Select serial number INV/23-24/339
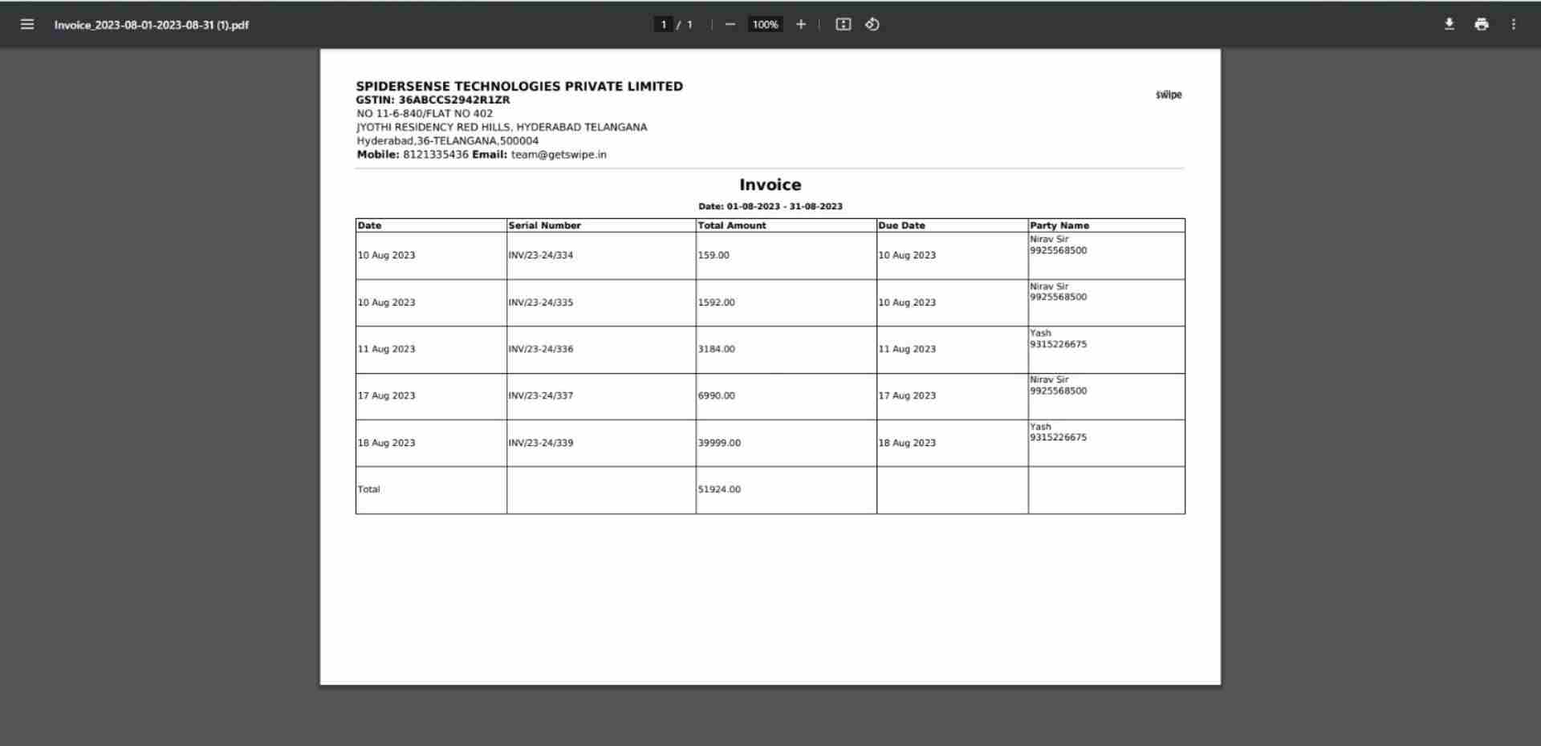1541x746 pixels. coord(541,443)
